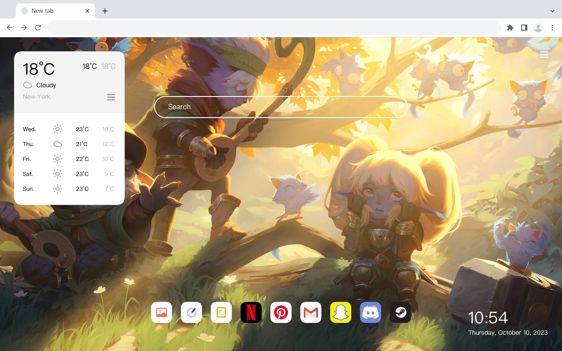Select the Fri. forecast row
The height and width of the screenshot is (351, 562).
click(69, 159)
